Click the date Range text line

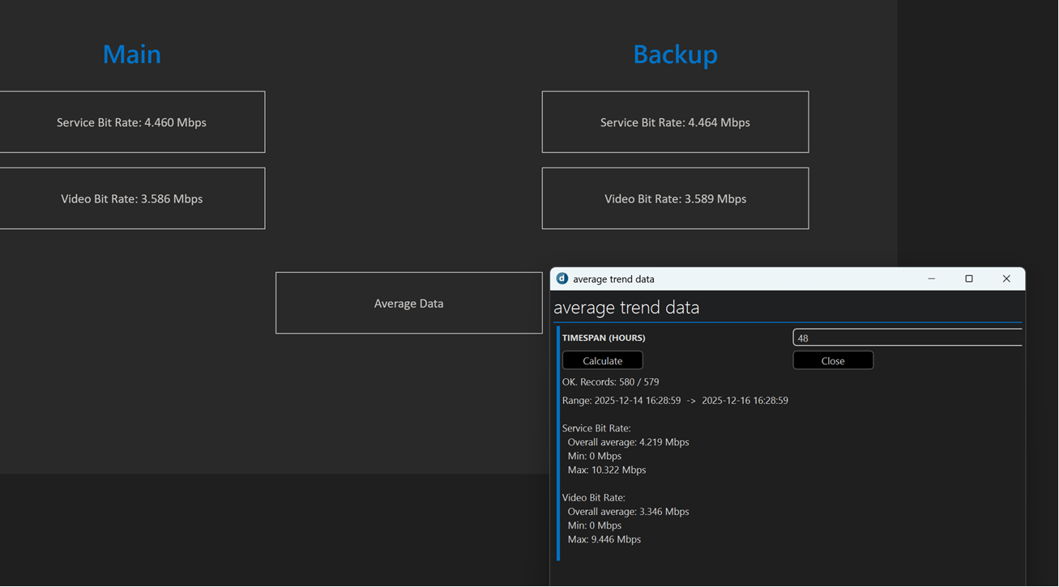click(674, 401)
